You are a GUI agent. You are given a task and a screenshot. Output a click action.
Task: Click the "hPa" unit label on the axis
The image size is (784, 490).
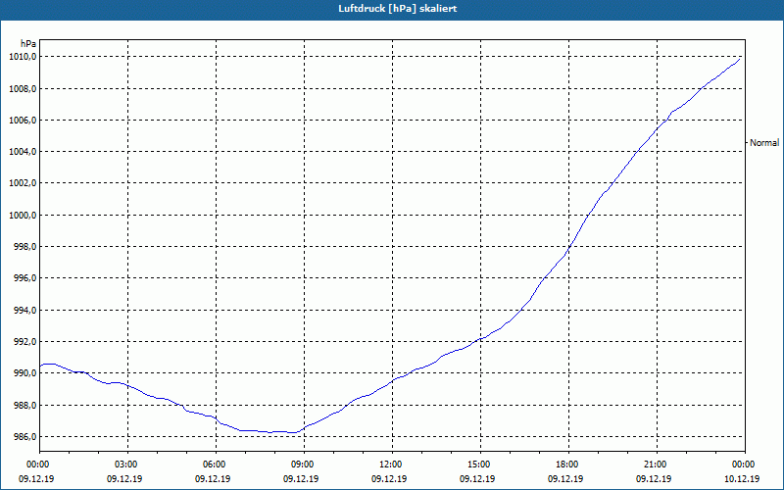tap(28, 44)
